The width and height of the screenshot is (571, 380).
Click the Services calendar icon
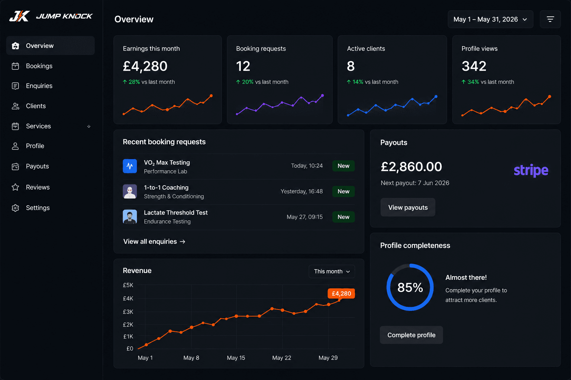pyautogui.click(x=15, y=126)
